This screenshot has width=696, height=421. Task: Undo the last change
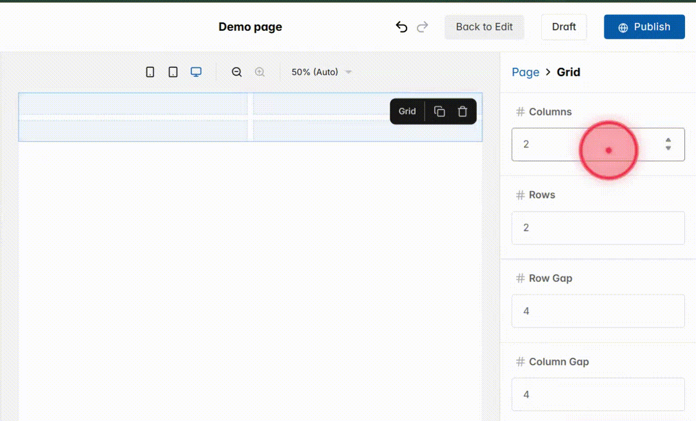click(401, 27)
